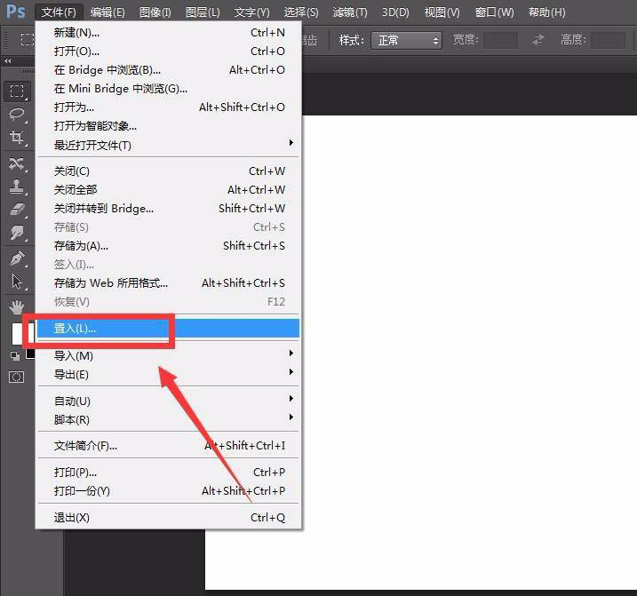Viewport: 637px width, 596px height.
Task: Choose 打印(P)... menu item
Action: (168, 472)
